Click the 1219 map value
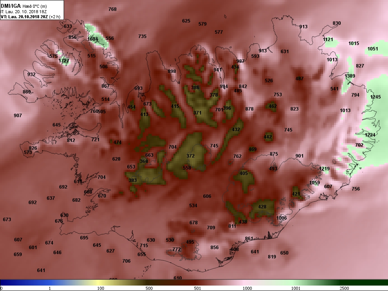This screenshot has width=388, height=291. click(324, 169)
